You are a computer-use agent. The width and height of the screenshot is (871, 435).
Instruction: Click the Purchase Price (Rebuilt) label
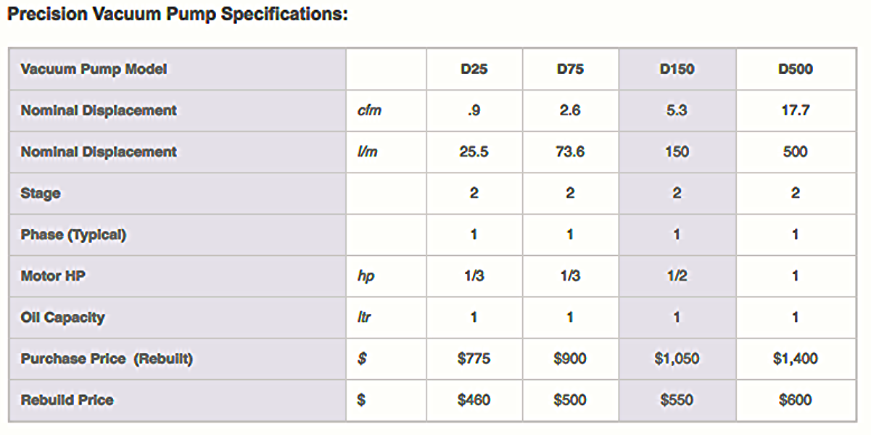coord(107,359)
